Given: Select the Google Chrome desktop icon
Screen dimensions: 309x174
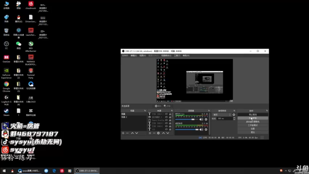Looking at the screenshot, I should 6,87.
